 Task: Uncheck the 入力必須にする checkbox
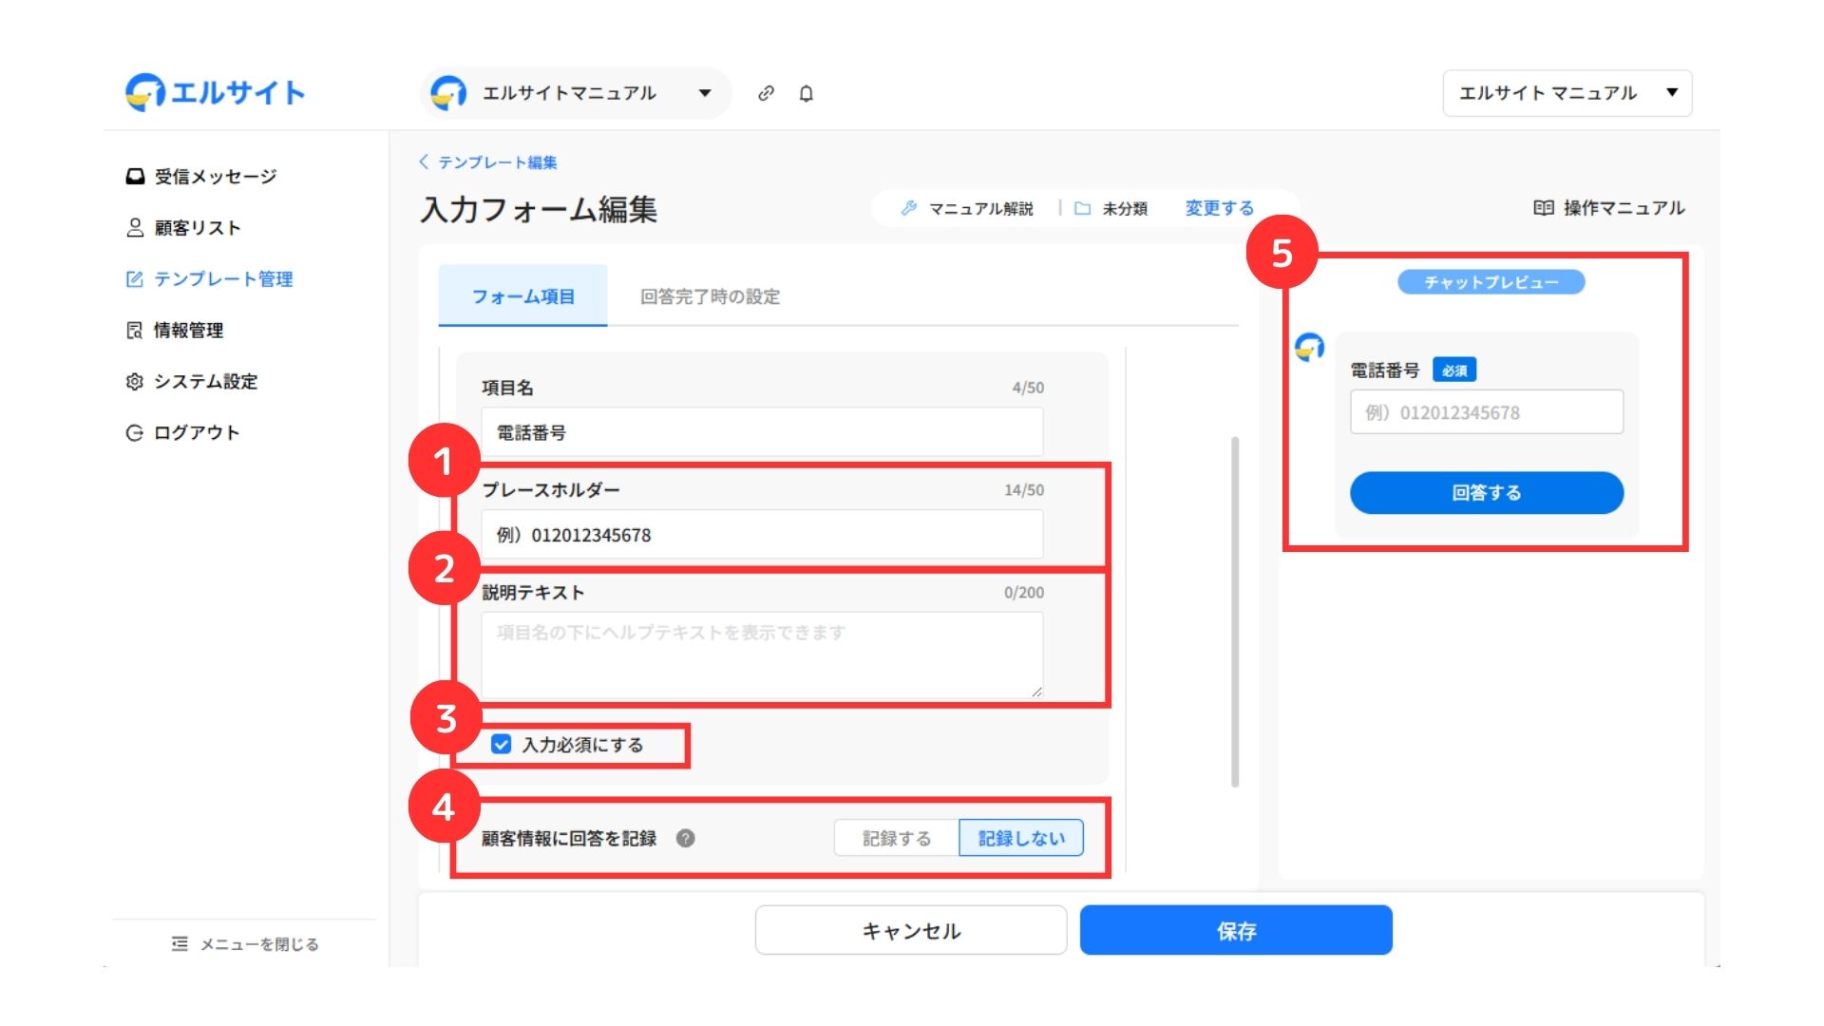pos(502,745)
